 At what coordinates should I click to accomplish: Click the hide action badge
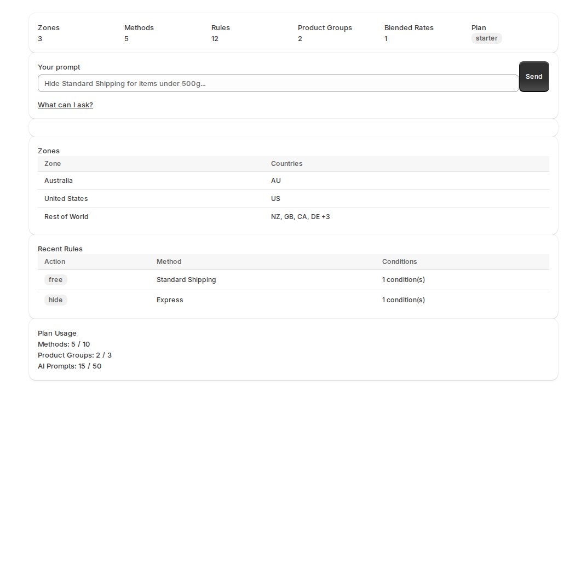click(x=55, y=300)
